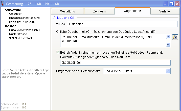Screen dimensions: 181x111
Task: Switch to the Gestattung tab
Action: 67,11
